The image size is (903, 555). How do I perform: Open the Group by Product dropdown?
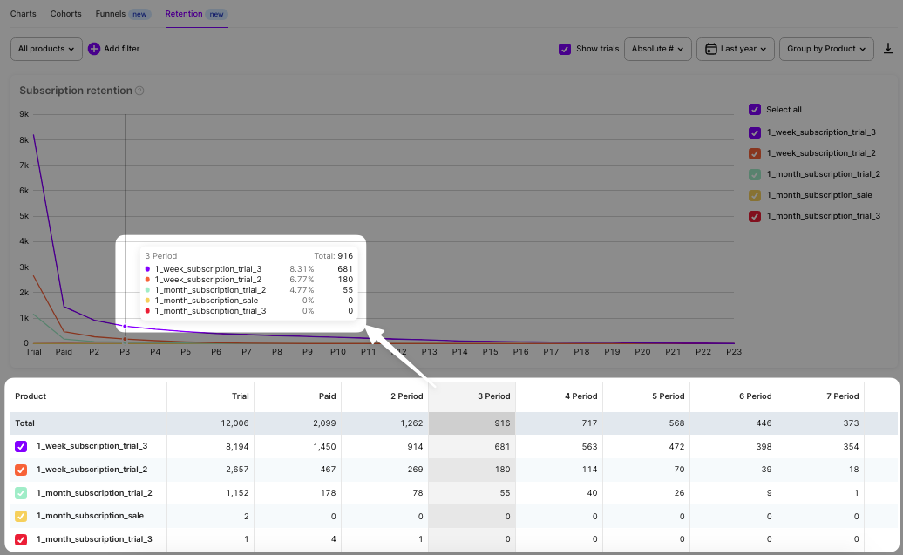[826, 49]
